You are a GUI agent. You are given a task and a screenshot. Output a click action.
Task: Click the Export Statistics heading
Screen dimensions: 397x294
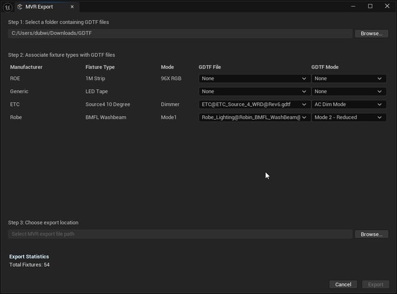pyautogui.click(x=29, y=257)
